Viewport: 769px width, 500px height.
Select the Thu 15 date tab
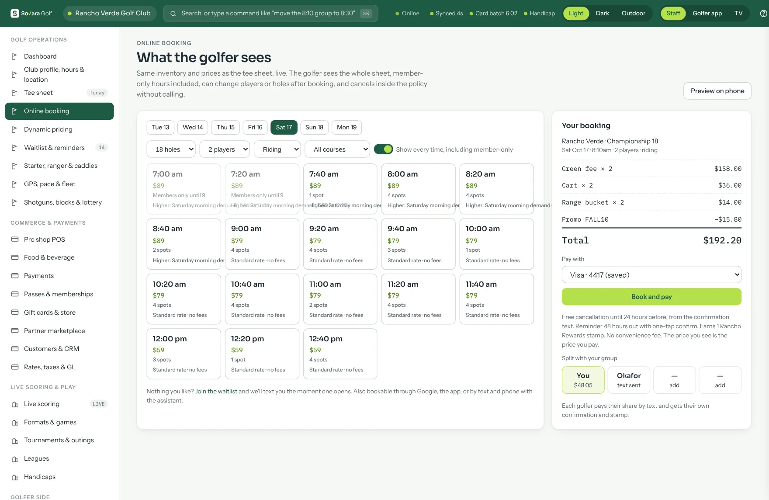225,128
